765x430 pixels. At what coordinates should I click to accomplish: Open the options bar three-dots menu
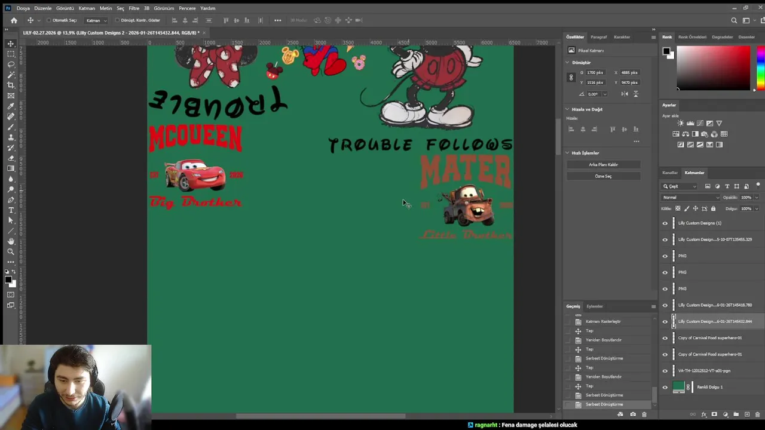tap(277, 20)
